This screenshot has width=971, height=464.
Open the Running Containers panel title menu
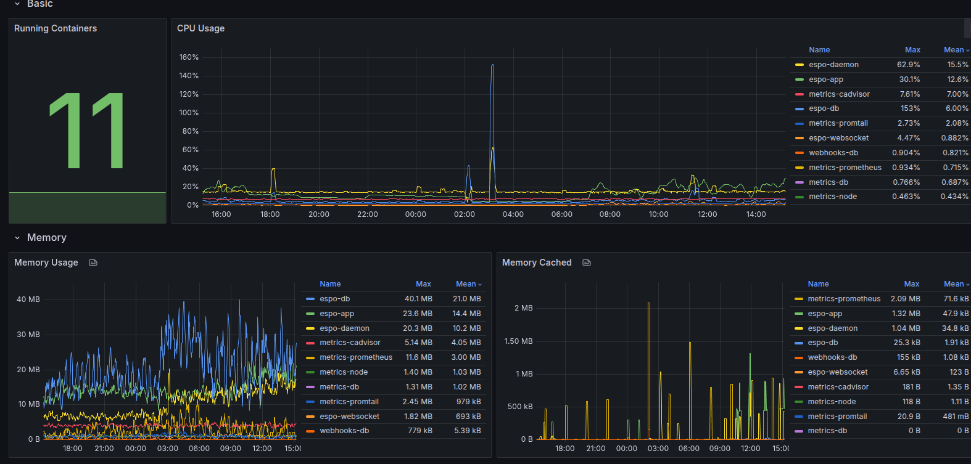[56, 28]
